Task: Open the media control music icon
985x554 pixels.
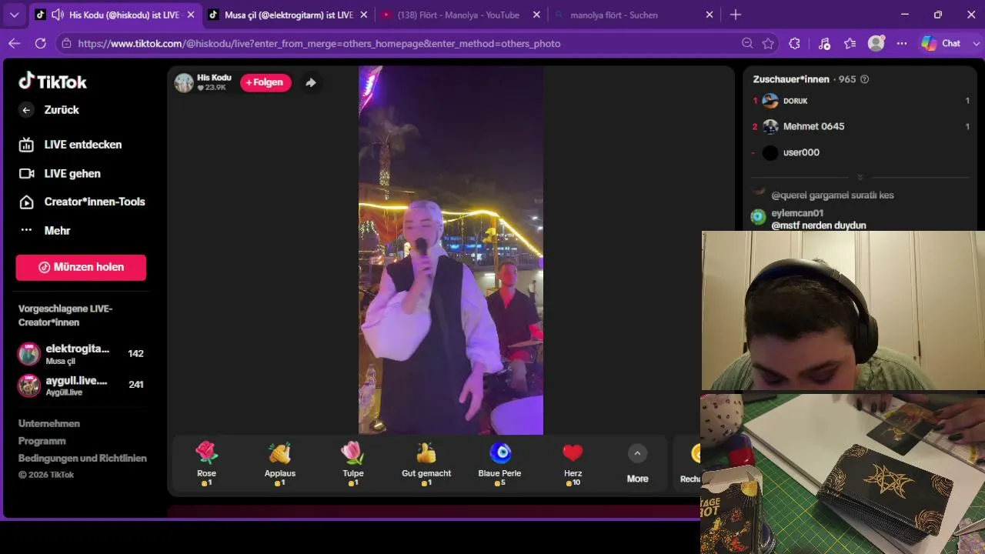Action: pyautogui.click(x=824, y=44)
